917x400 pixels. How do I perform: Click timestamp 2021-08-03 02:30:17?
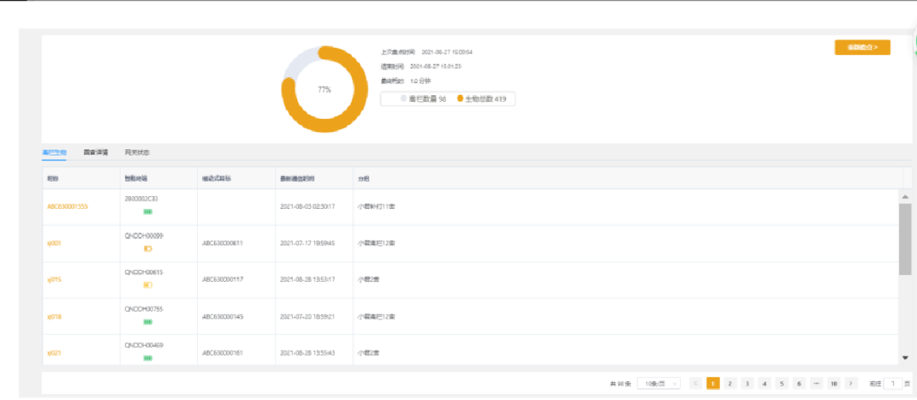307,206
